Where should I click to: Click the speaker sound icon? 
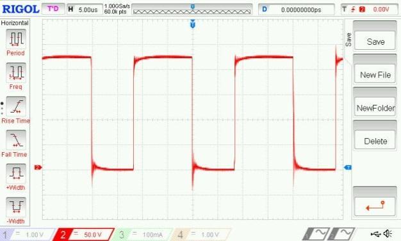click(x=388, y=233)
